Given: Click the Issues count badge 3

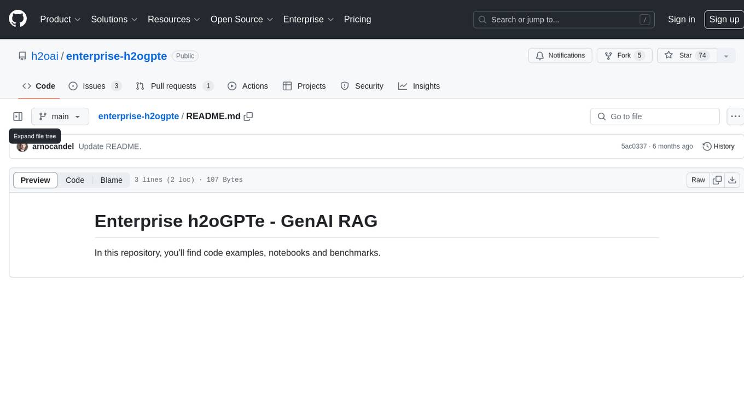Looking at the screenshot, I should tap(116, 86).
